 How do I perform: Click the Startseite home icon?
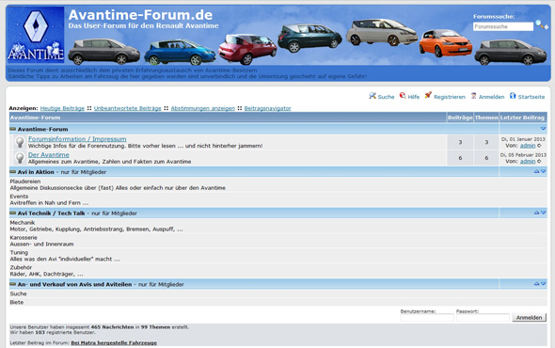coord(513,96)
